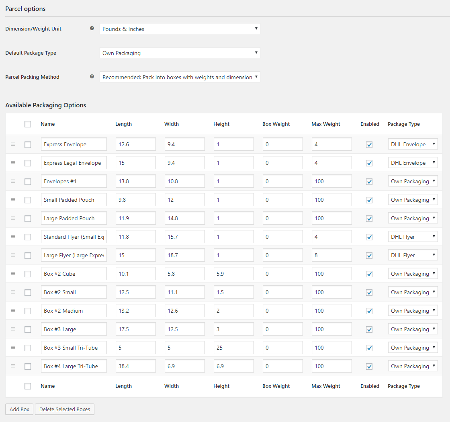Viewport: 450px width, 422px height.
Task: Change Package Type for Large Flyer row
Action: tap(413, 255)
